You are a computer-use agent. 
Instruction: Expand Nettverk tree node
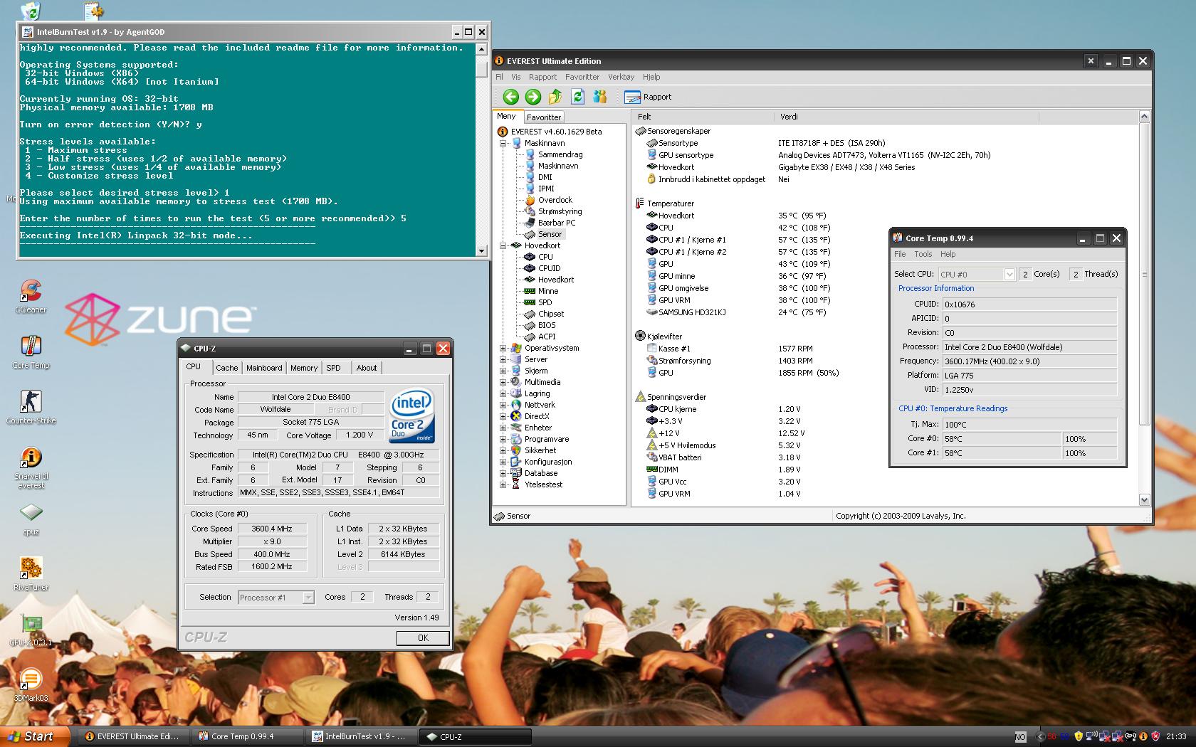tap(503, 405)
